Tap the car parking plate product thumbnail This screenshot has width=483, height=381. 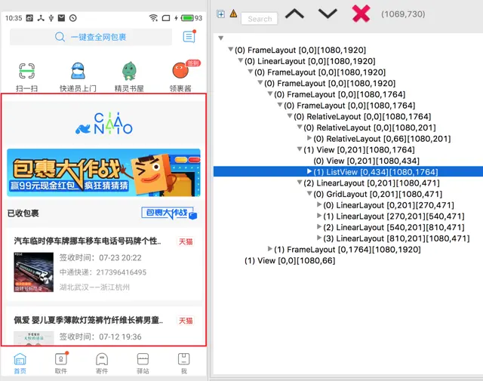click(x=33, y=272)
